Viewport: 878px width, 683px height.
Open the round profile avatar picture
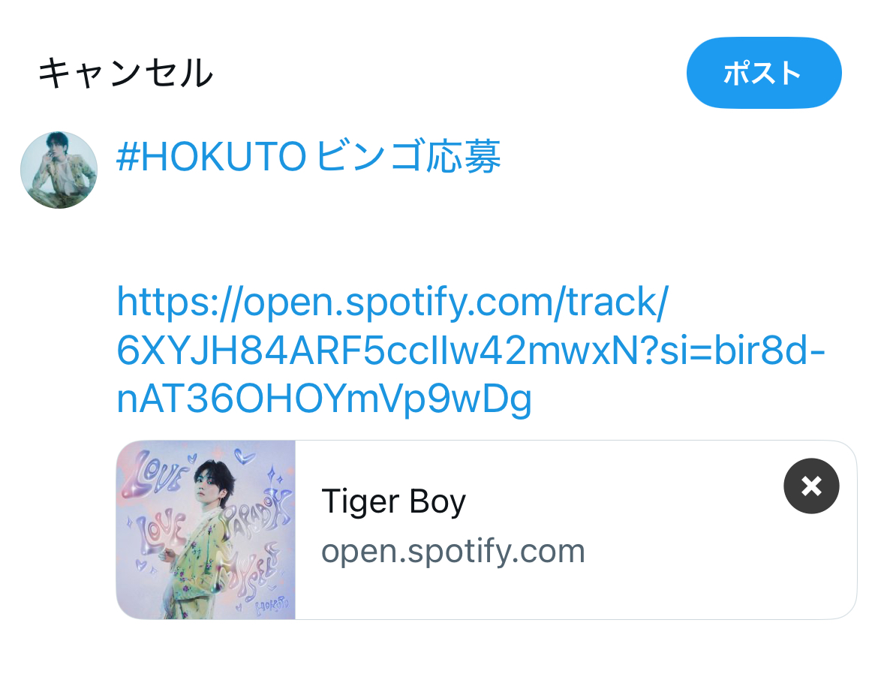point(59,170)
